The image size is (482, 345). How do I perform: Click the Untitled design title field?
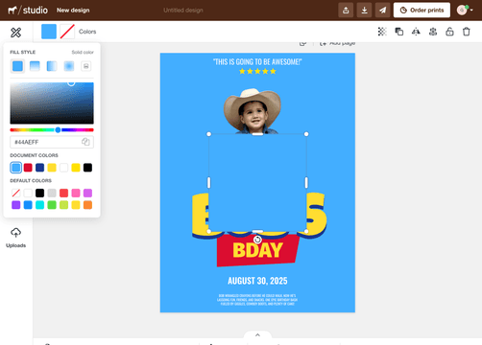point(183,11)
